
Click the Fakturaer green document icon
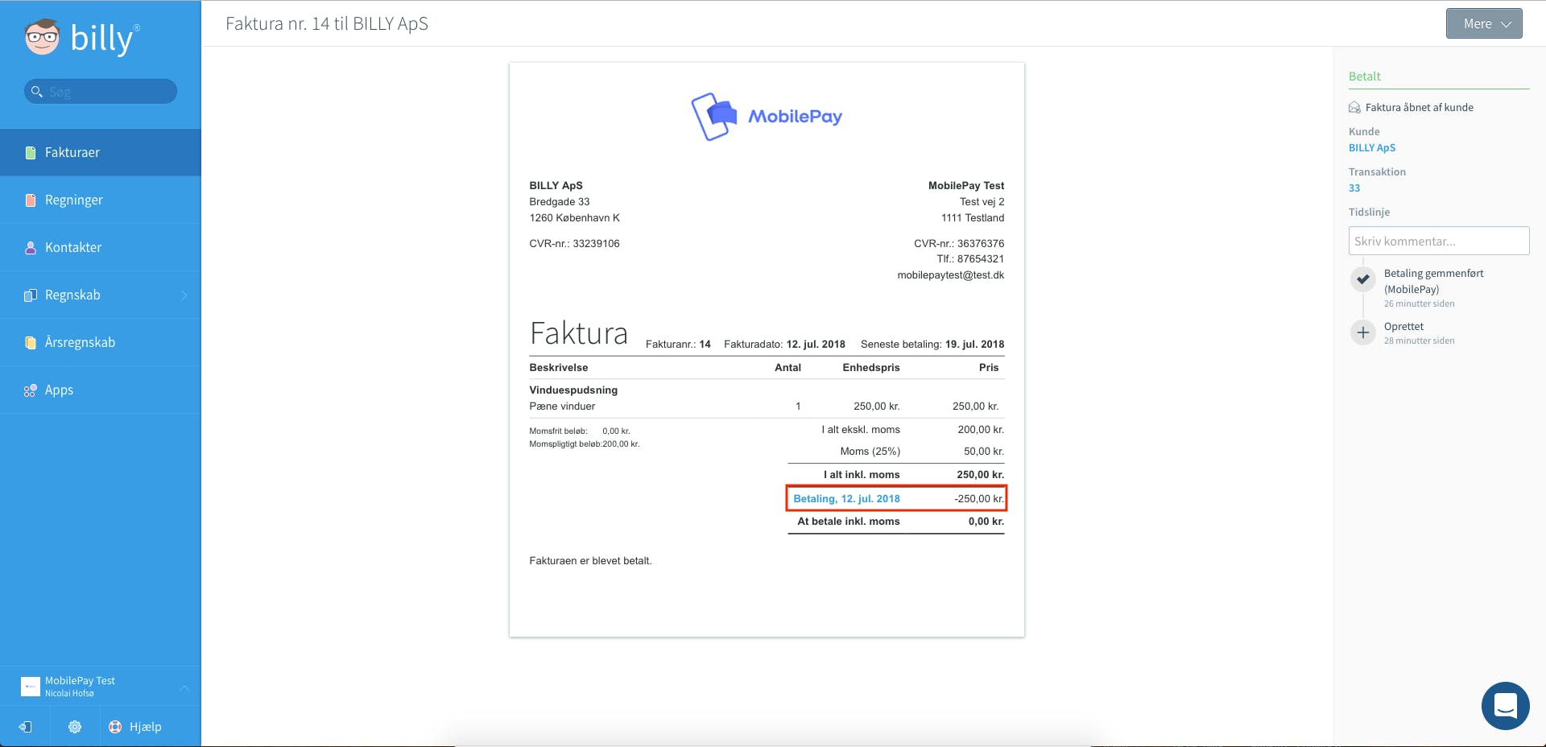[31, 153]
